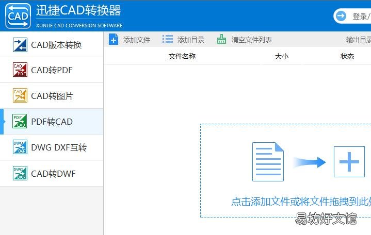
Task: Select the PDF转CAD tab
Action: (x=52, y=122)
